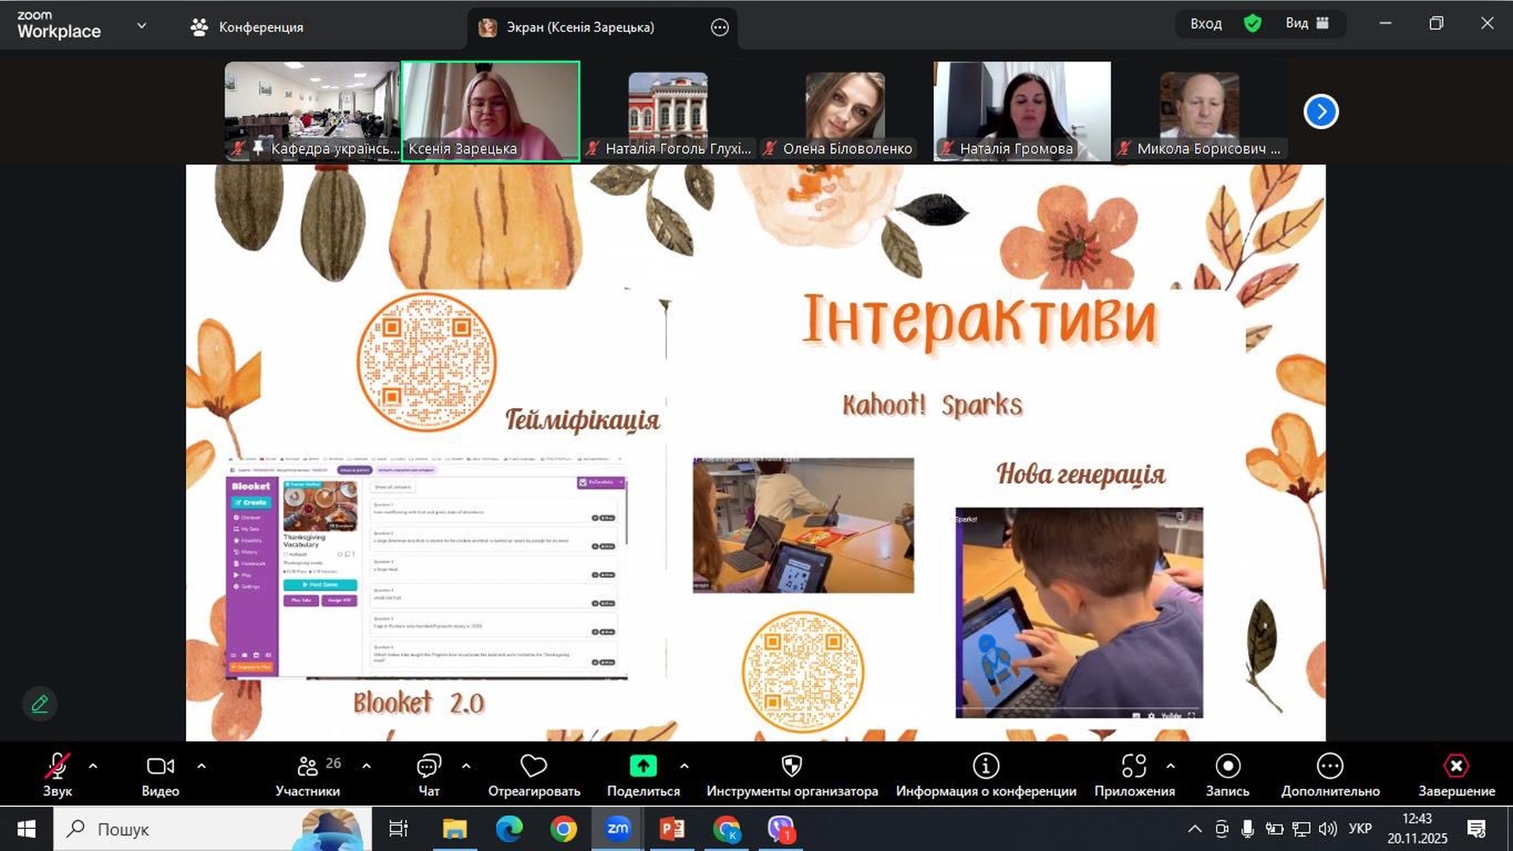Click the annotation pencil icon
The height and width of the screenshot is (851, 1513).
coord(39,704)
